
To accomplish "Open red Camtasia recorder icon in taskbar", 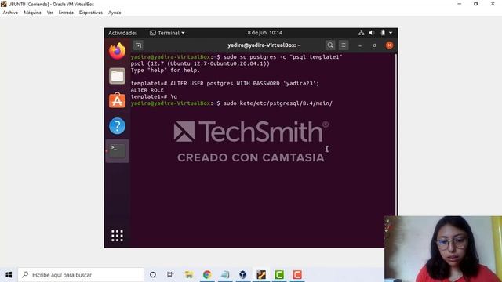I will coord(297,275).
